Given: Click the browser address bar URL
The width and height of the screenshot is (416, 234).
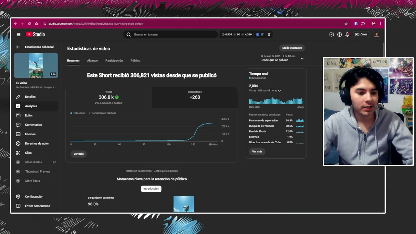Looking at the screenshot, I should pos(96,24).
